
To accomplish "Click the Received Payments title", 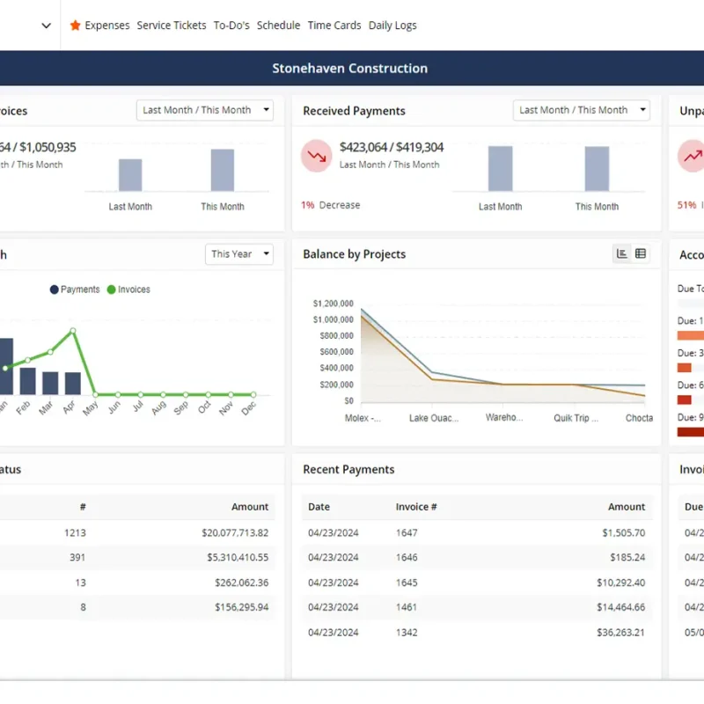I will pyautogui.click(x=354, y=111).
